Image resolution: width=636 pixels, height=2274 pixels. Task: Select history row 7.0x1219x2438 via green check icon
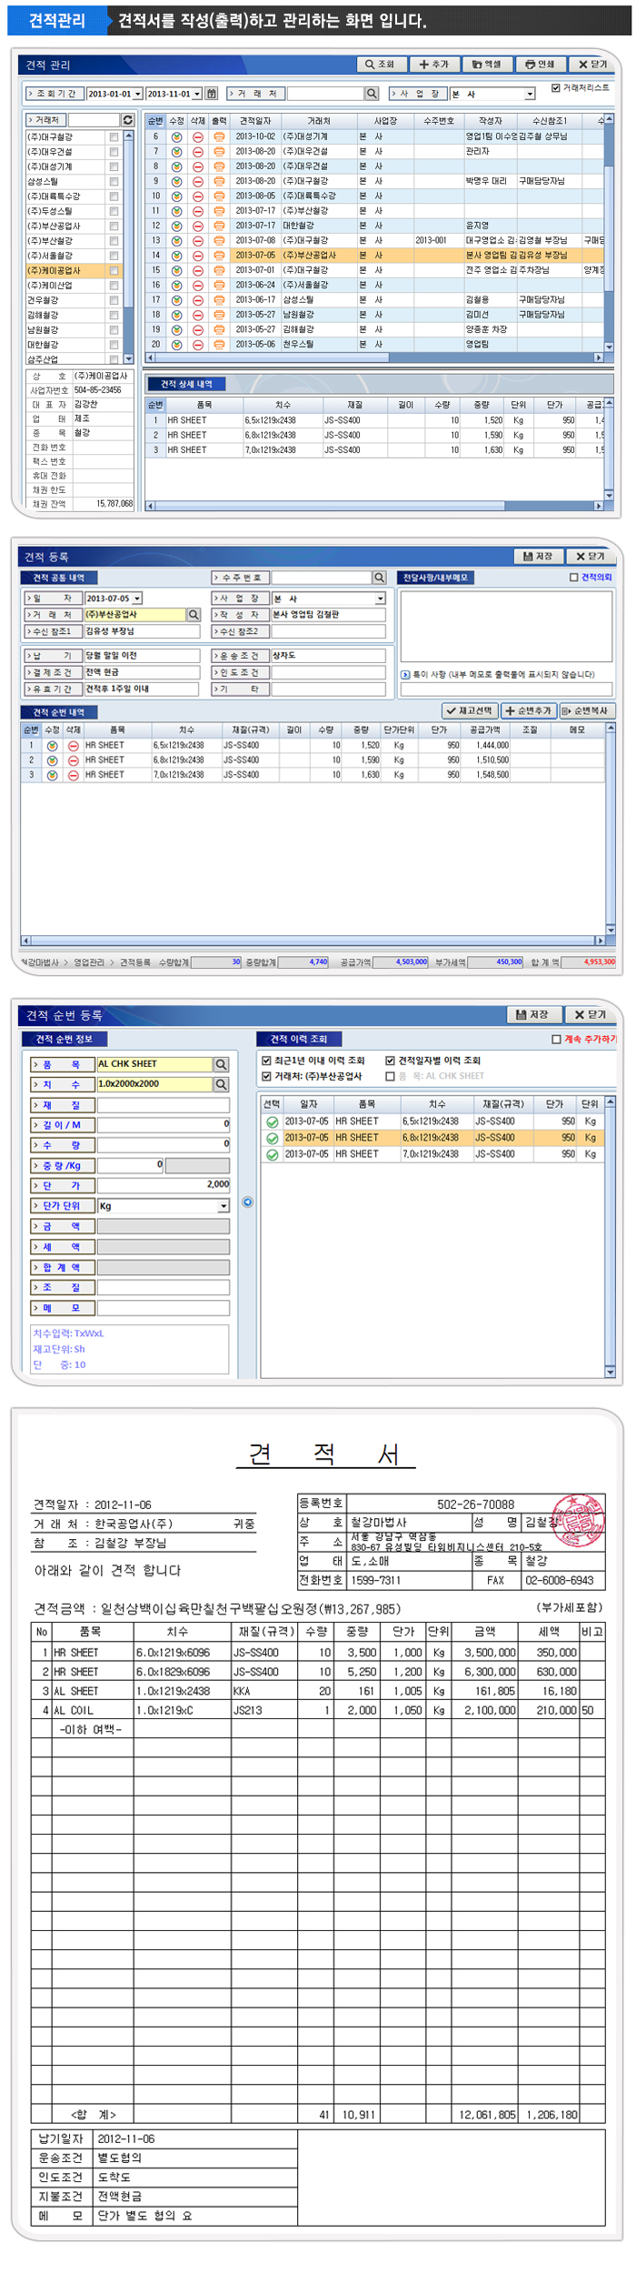click(x=272, y=1156)
